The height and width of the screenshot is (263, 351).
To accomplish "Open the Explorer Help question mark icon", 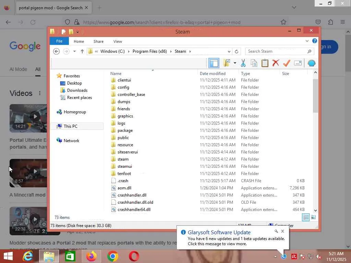I will pyautogui.click(x=315, y=41).
